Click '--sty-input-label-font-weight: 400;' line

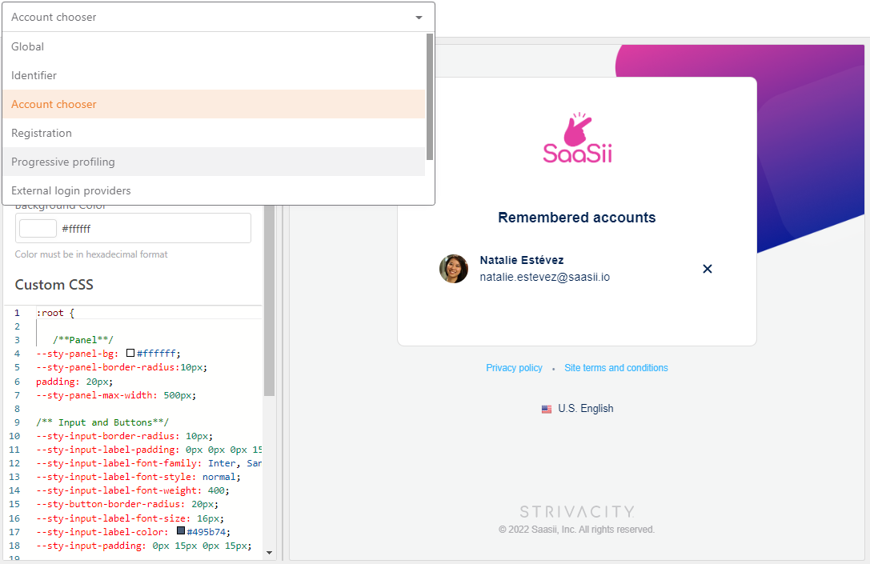133,490
